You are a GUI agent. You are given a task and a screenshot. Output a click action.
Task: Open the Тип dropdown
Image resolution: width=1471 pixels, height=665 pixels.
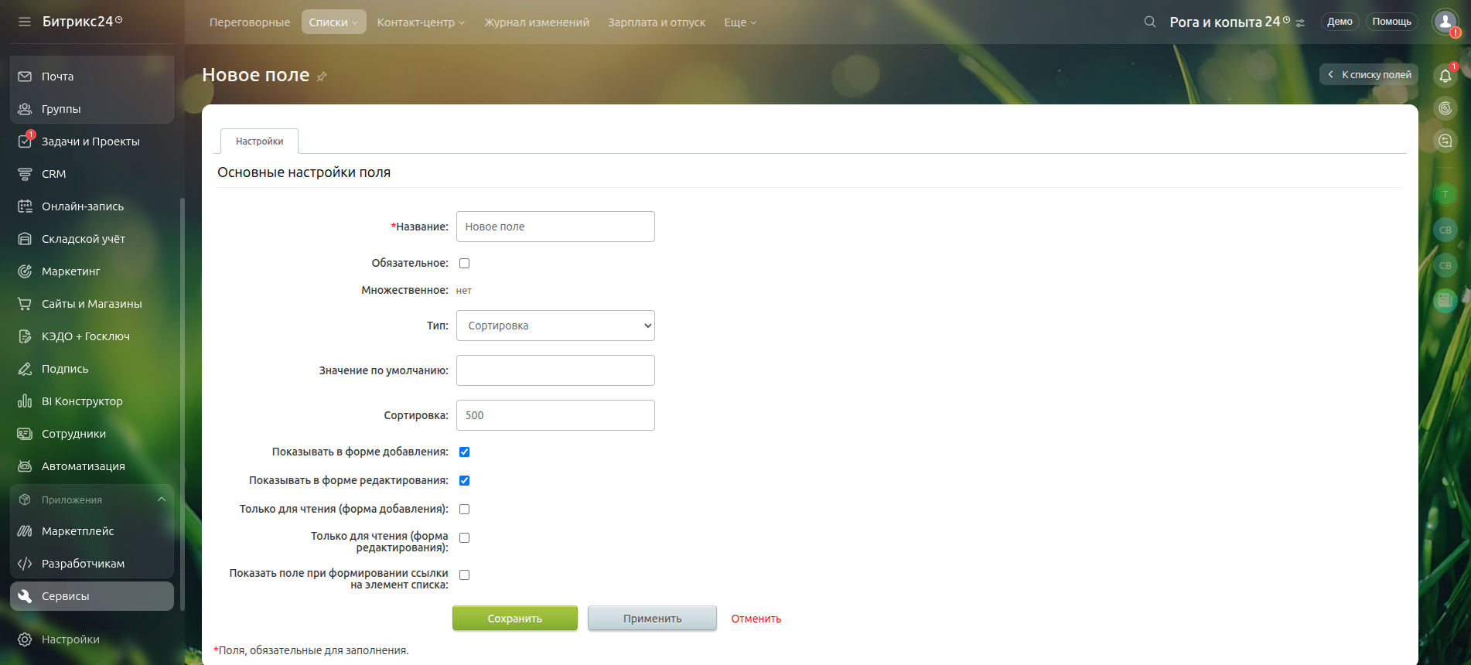[555, 326]
